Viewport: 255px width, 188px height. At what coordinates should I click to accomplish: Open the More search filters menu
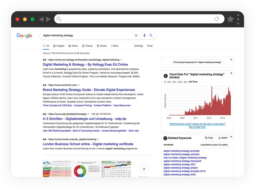pos(114,46)
